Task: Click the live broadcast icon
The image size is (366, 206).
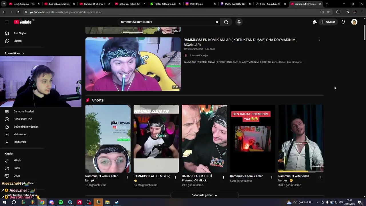Action: tap(7, 168)
